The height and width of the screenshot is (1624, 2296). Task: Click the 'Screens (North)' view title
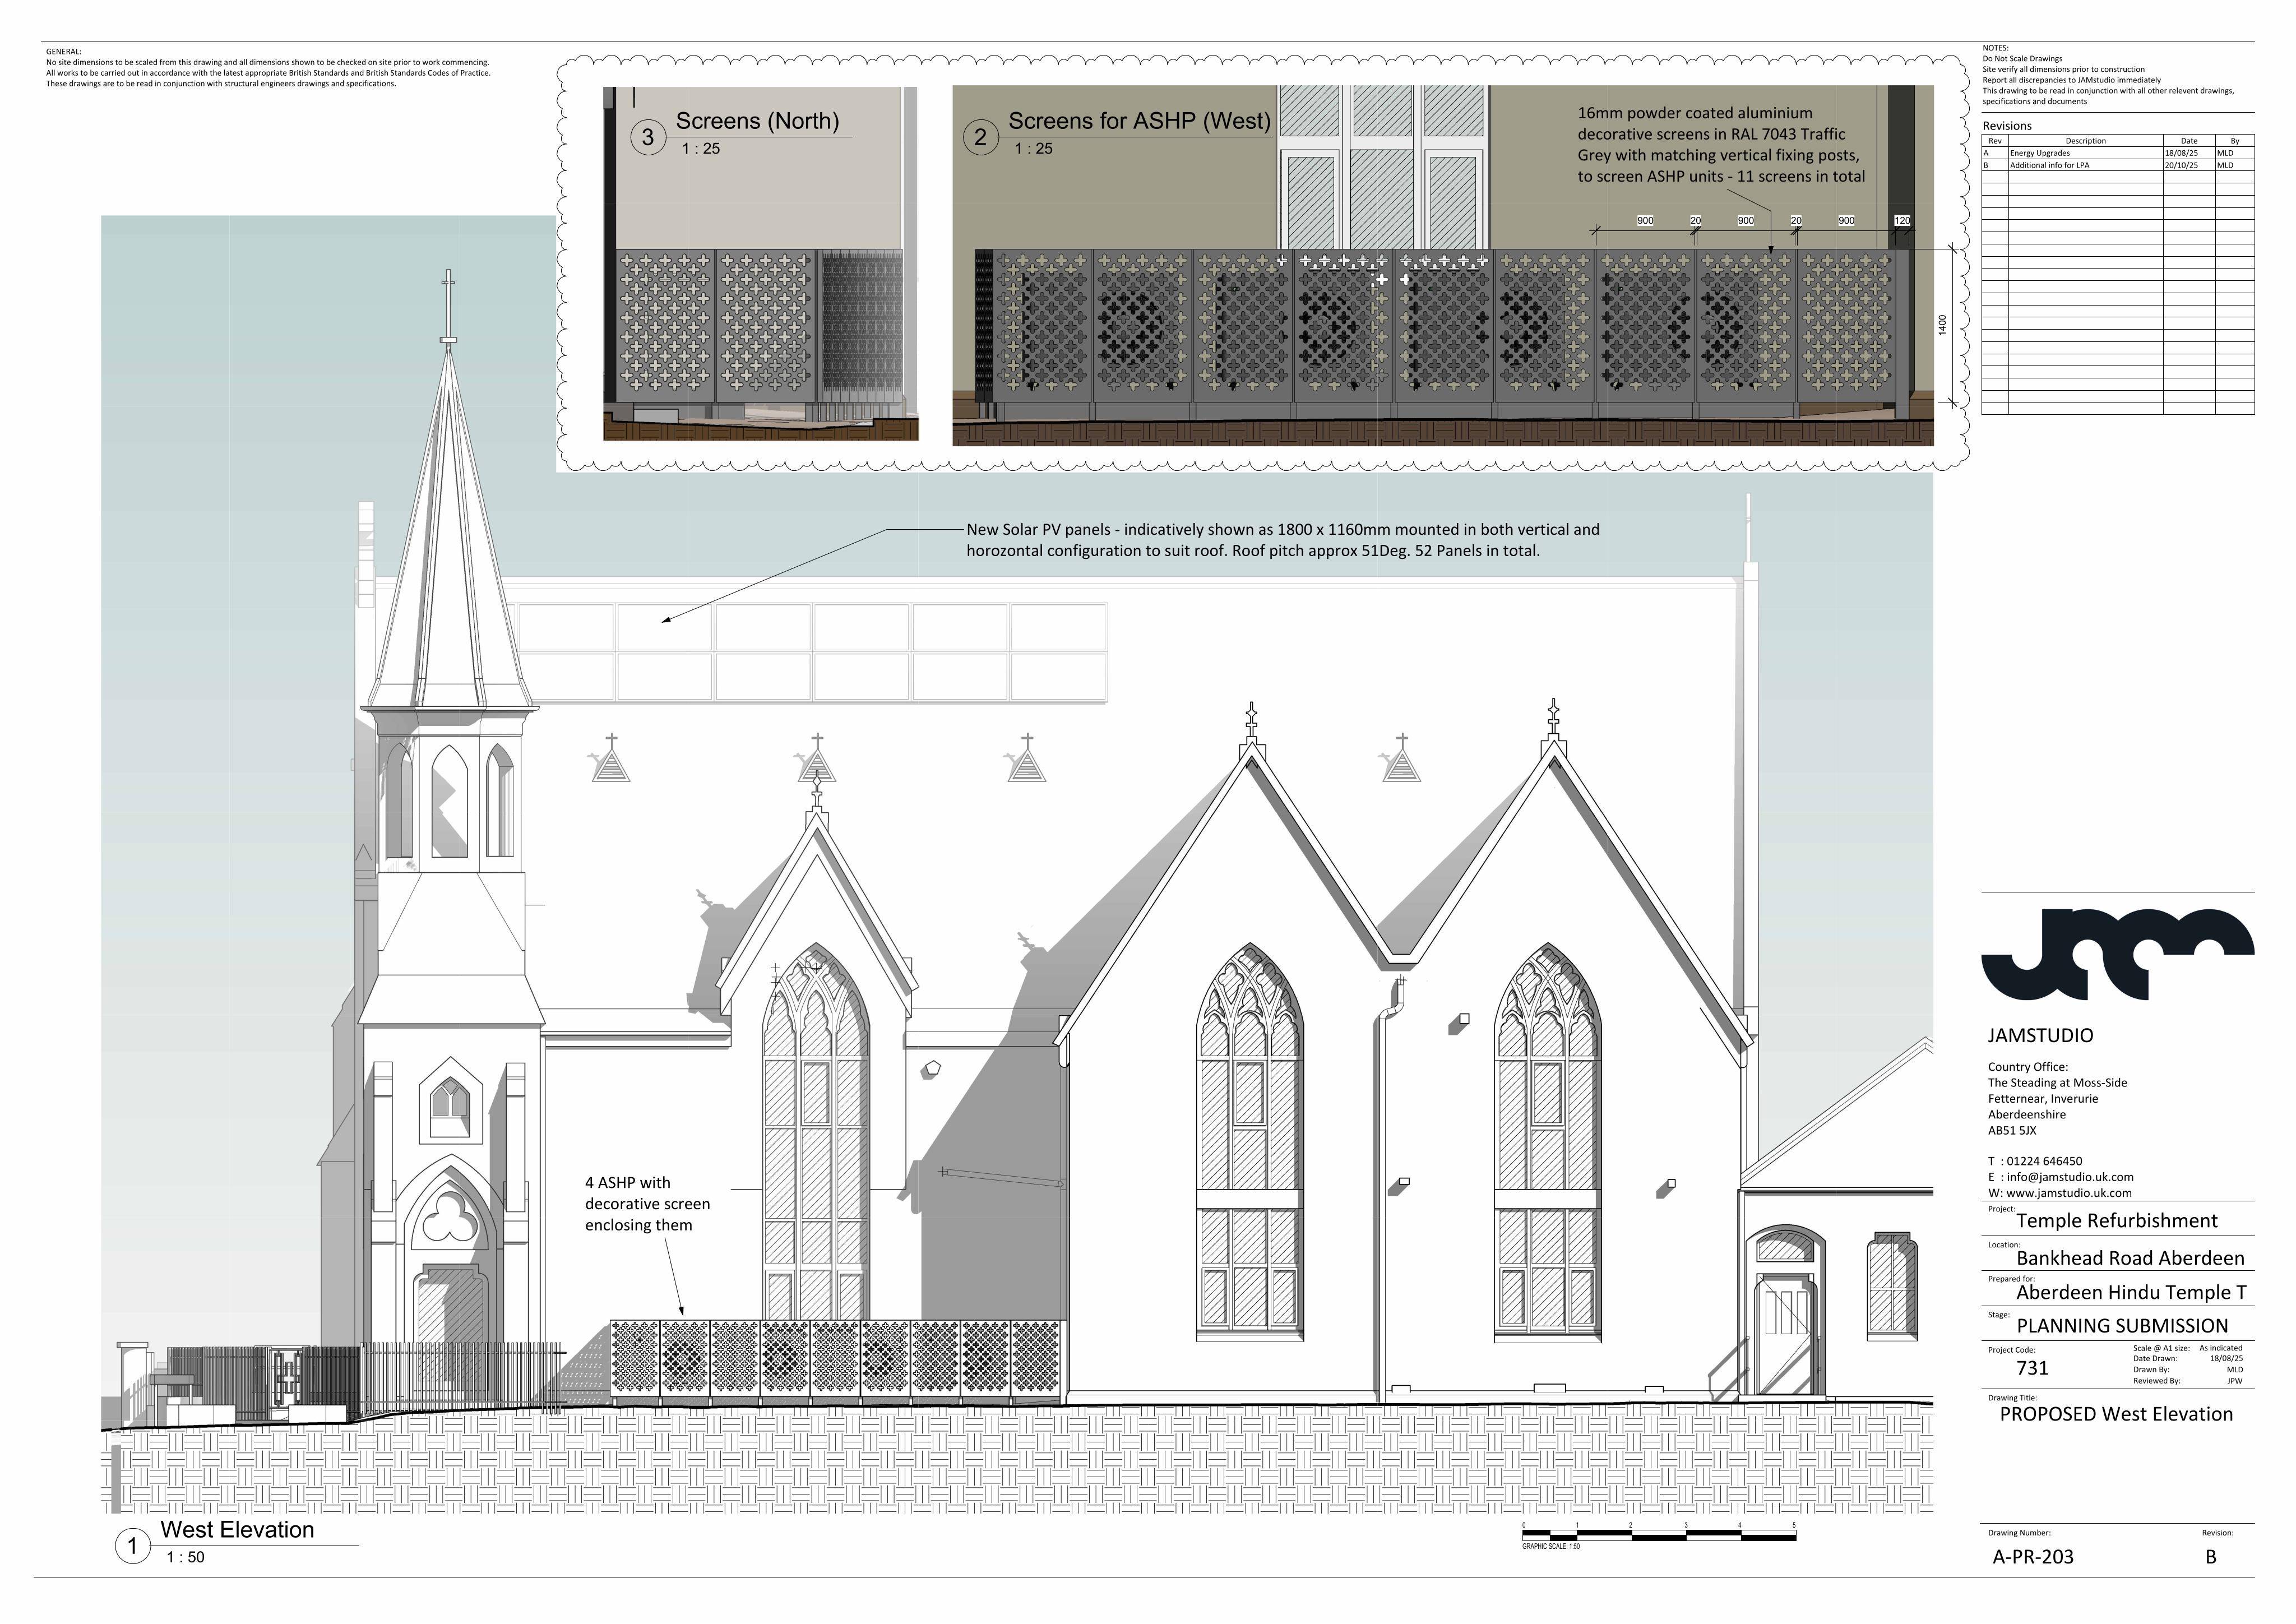[757, 121]
